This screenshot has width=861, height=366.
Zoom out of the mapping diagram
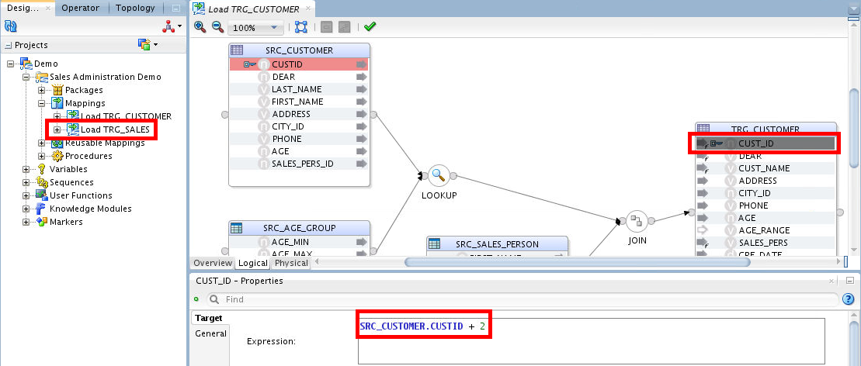[x=217, y=26]
